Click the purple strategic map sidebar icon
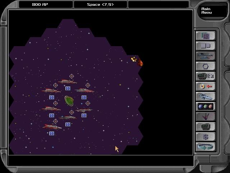230x173 pixels. [206, 36]
